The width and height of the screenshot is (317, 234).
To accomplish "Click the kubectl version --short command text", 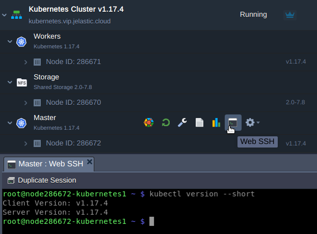I will click(202, 194).
